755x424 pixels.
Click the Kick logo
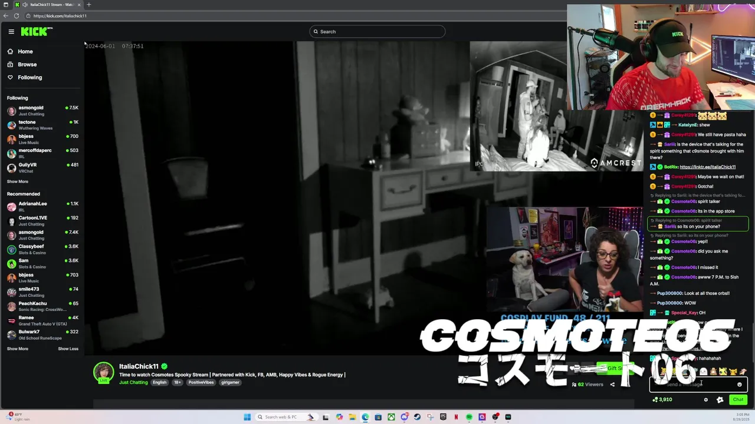(x=37, y=31)
